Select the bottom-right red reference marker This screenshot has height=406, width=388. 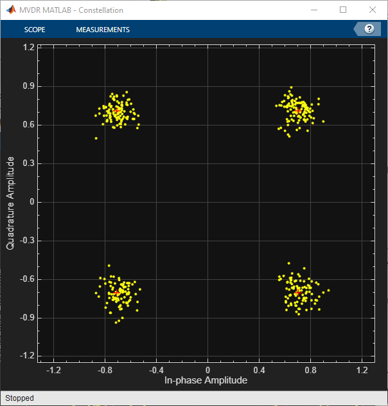click(x=298, y=293)
